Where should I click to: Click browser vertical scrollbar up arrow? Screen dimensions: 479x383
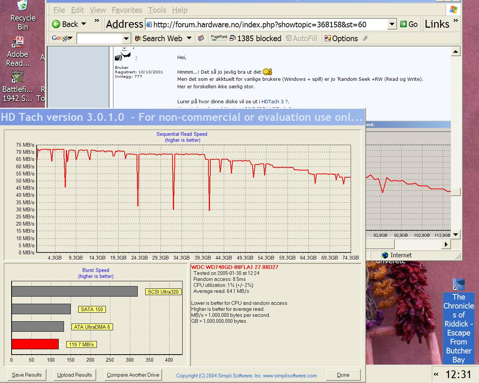click(455, 52)
